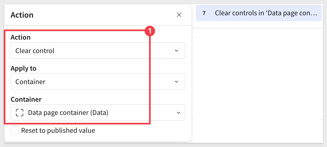This screenshot has height=147, width=327.
Task: Expand the Action dropdown chevron
Action: (x=176, y=50)
